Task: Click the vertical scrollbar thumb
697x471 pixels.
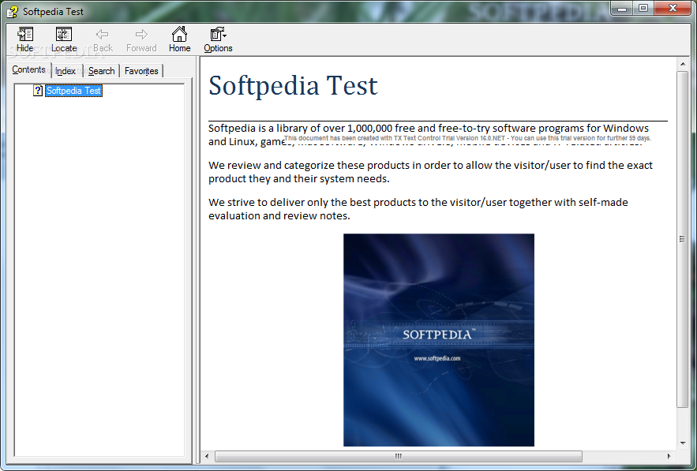Action: click(x=682, y=239)
